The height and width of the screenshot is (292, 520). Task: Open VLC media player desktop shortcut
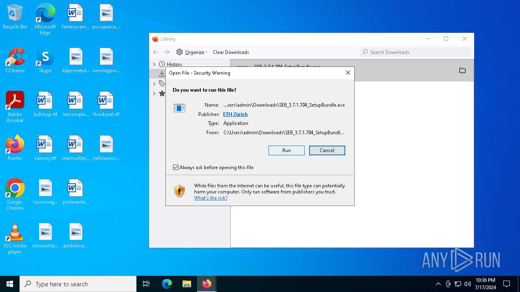(x=15, y=238)
